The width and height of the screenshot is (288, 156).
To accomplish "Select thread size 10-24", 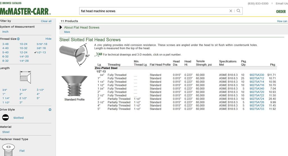I will [23, 44].
